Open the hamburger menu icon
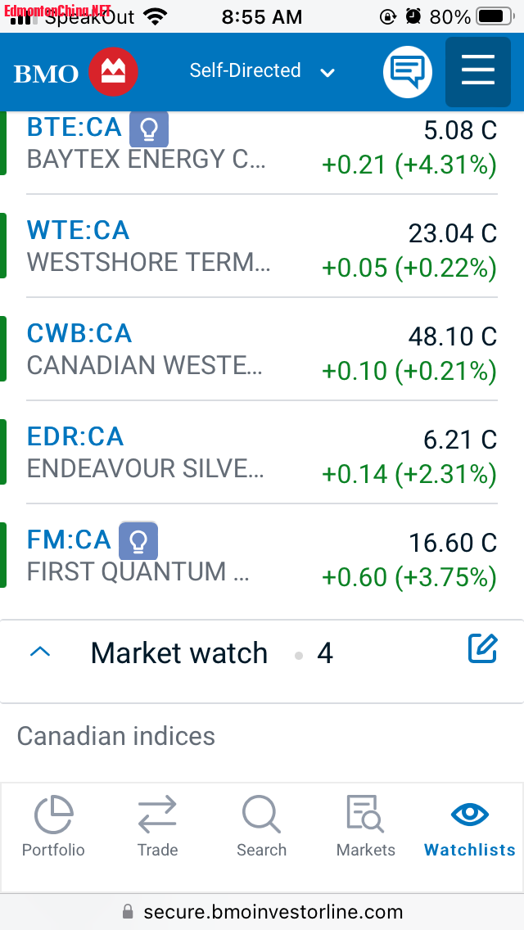The height and width of the screenshot is (930, 524). [x=477, y=72]
